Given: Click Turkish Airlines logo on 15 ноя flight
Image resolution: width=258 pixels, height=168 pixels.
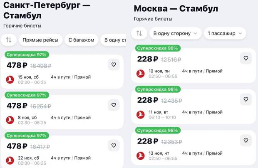Looking at the screenshot, I should [x=10, y=79].
